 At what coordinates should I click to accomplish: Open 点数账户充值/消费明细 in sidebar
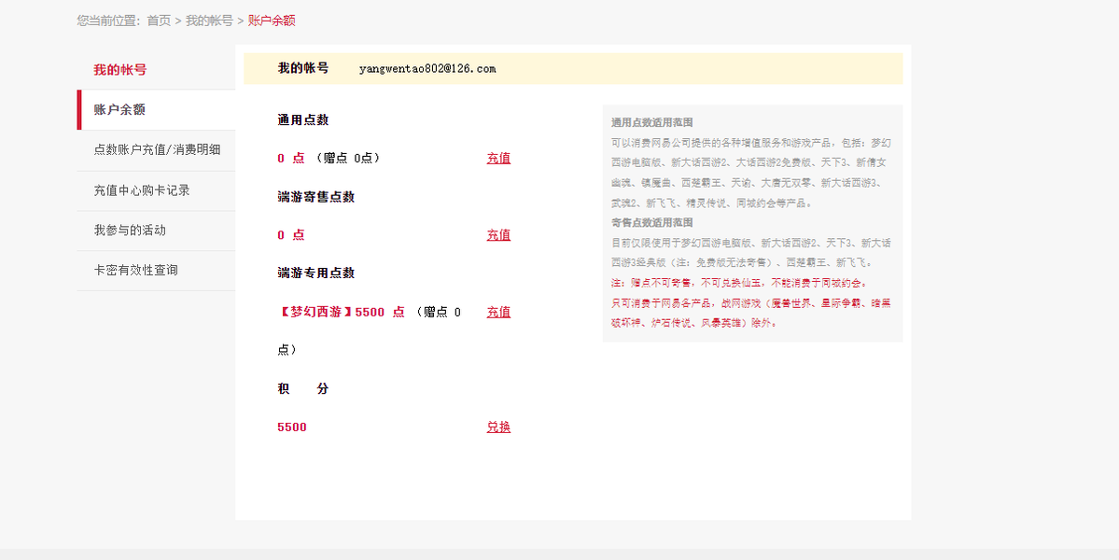[x=156, y=150]
